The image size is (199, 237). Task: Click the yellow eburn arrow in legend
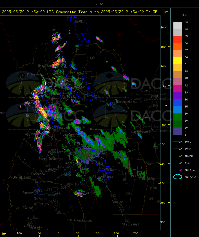(178, 156)
